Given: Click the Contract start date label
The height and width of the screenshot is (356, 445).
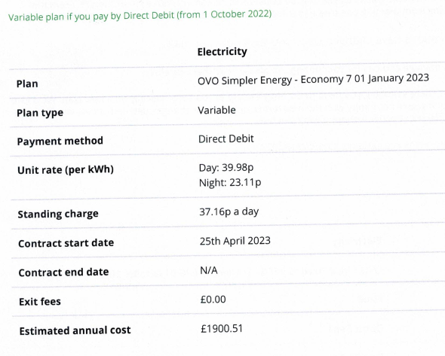Looking at the screenshot, I should tap(66, 243).
